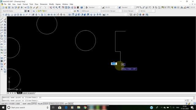Image resolution: width=196 pixels, height=110 pixels.
Task: Select the Rectangle draw tool
Action: click(2, 30)
